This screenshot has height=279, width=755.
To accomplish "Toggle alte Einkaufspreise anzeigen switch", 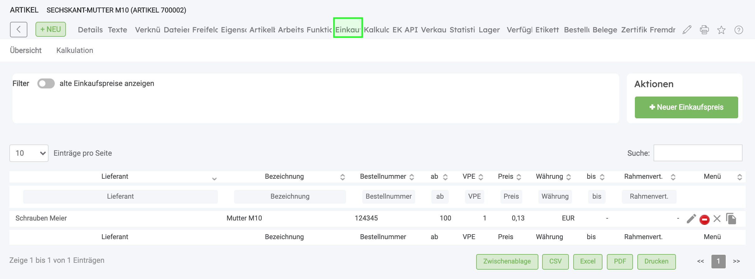I will tap(46, 83).
